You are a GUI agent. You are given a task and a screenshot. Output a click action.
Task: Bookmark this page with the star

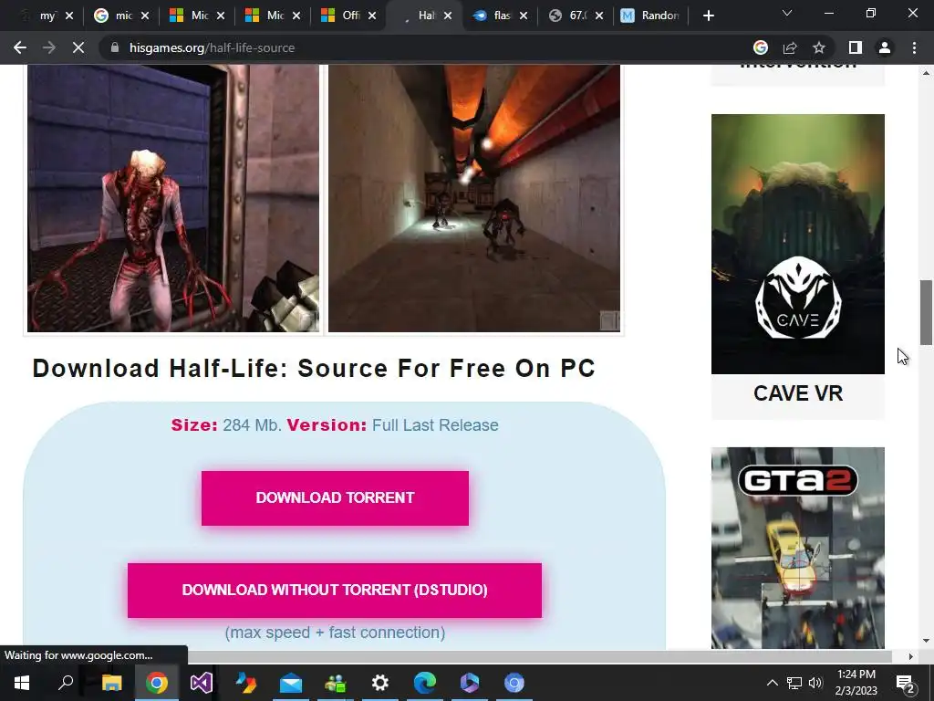click(819, 47)
